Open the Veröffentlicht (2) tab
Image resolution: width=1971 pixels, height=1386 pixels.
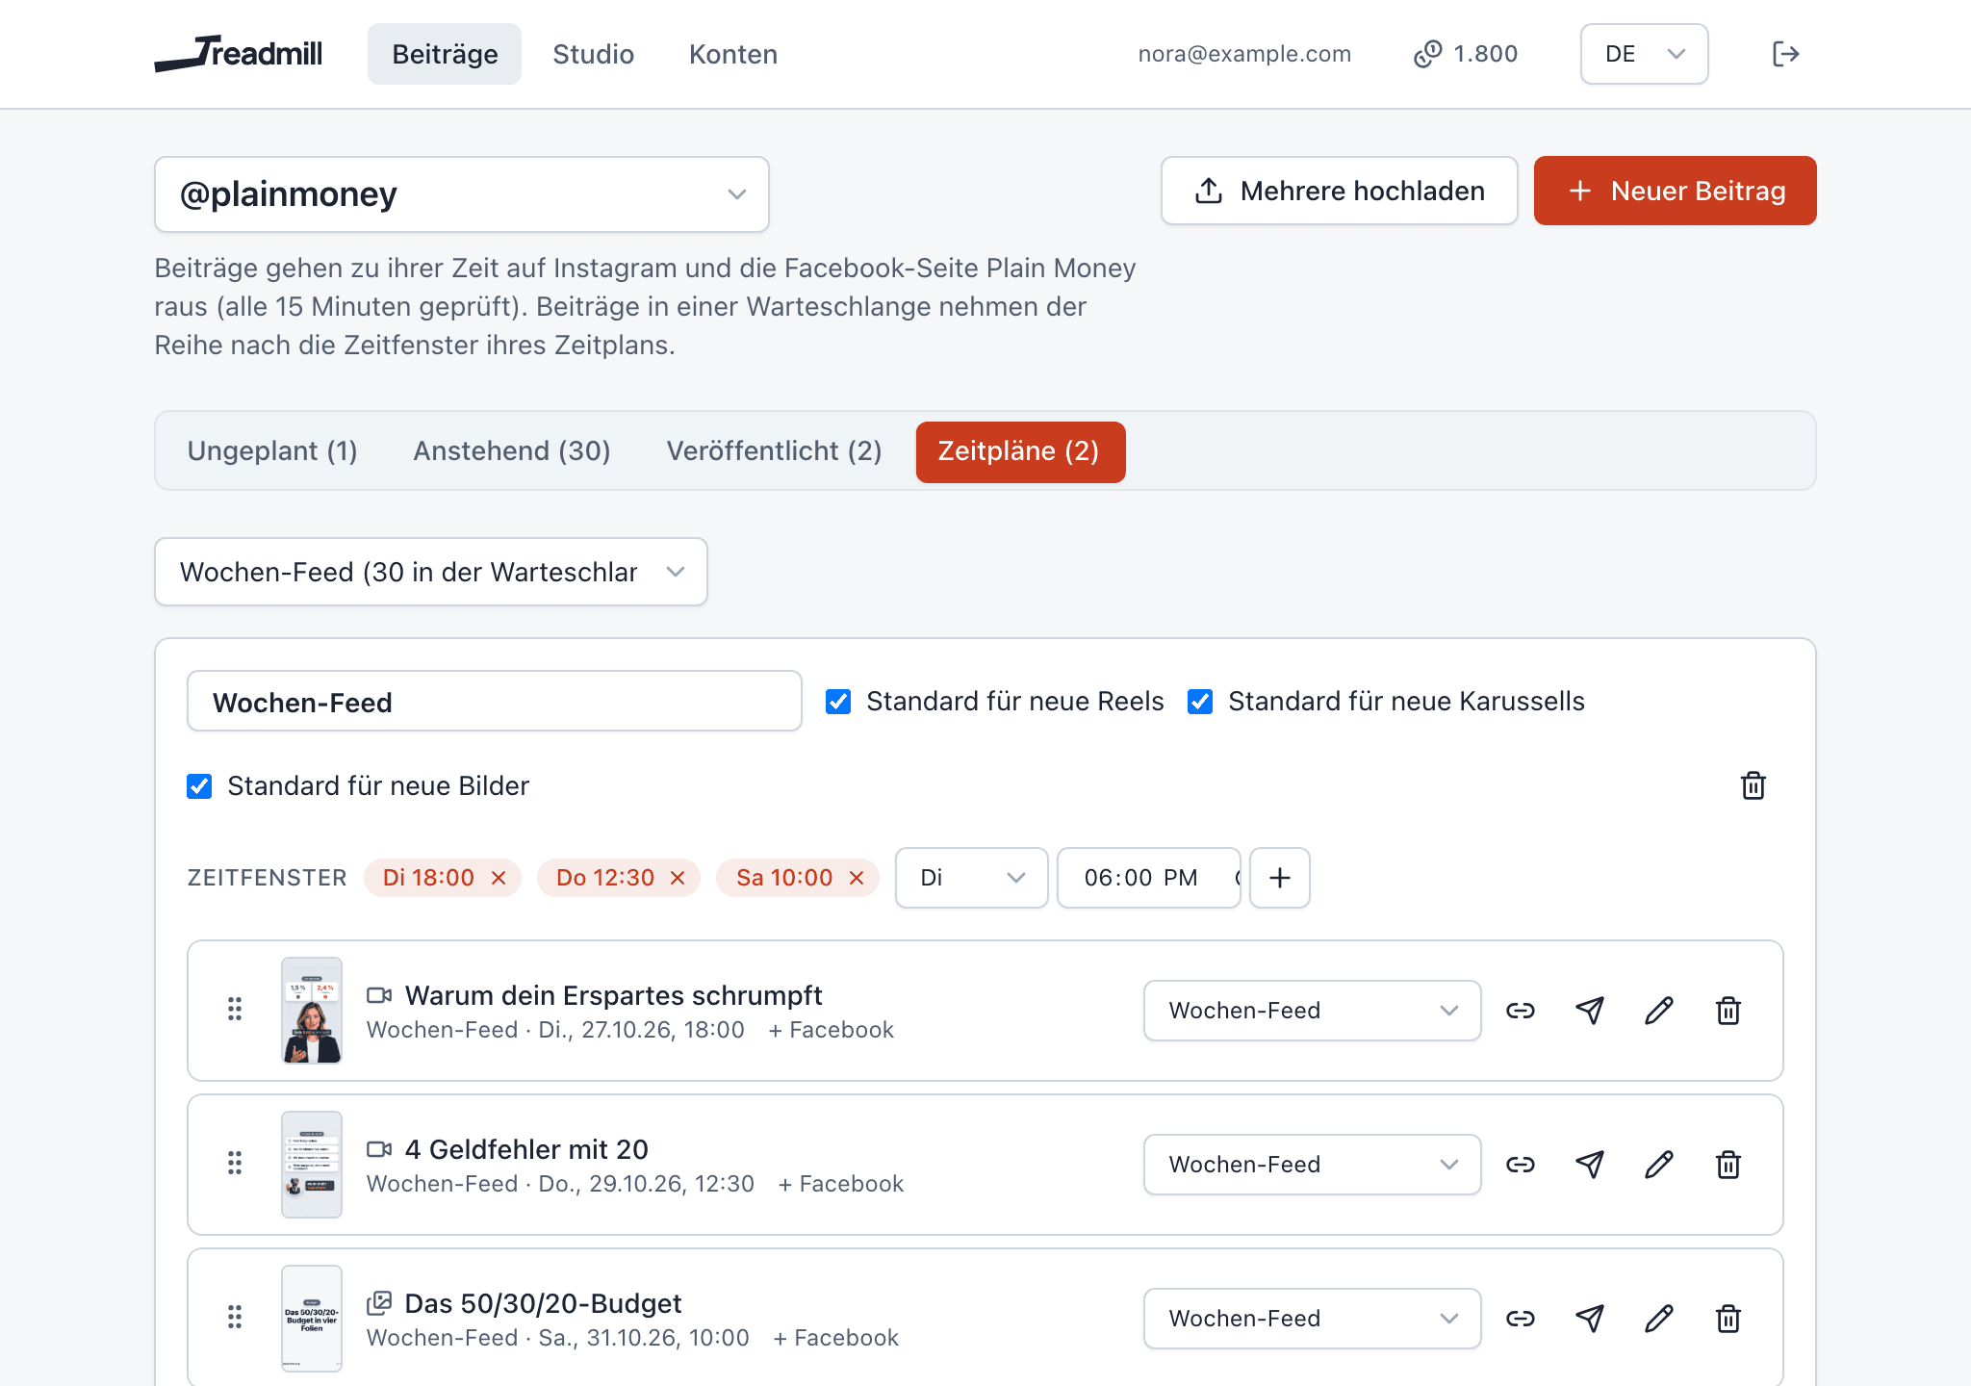pos(774,451)
